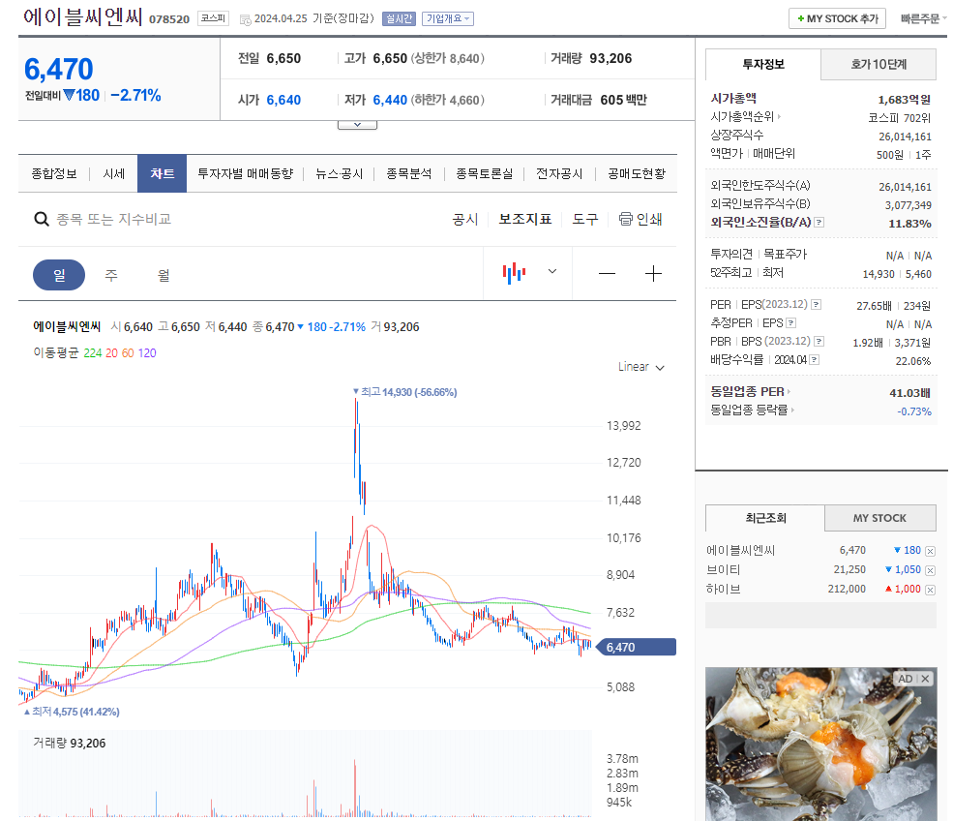The width and height of the screenshot is (953, 821).
Task: Open Linear scale dropdown
Action: tap(641, 367)
